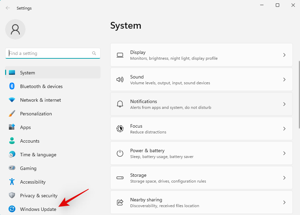The height and width of the screenshot is (215, 300).
Task: Open the Focus settings title
Action: pyautogui.click(x=136, y=126)
